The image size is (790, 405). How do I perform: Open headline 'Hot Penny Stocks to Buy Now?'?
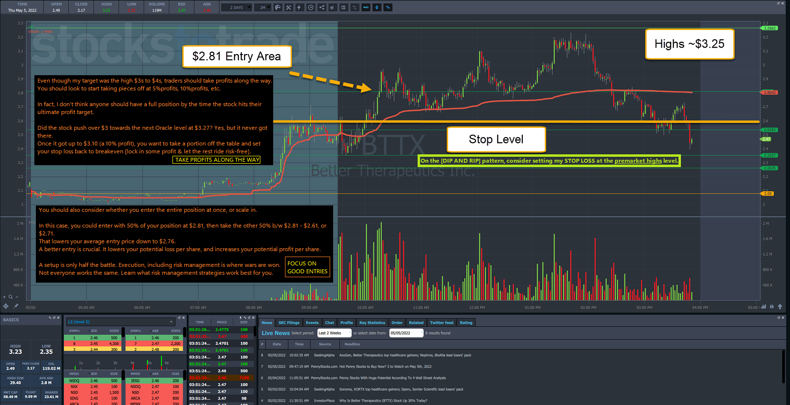pos(386,367)
